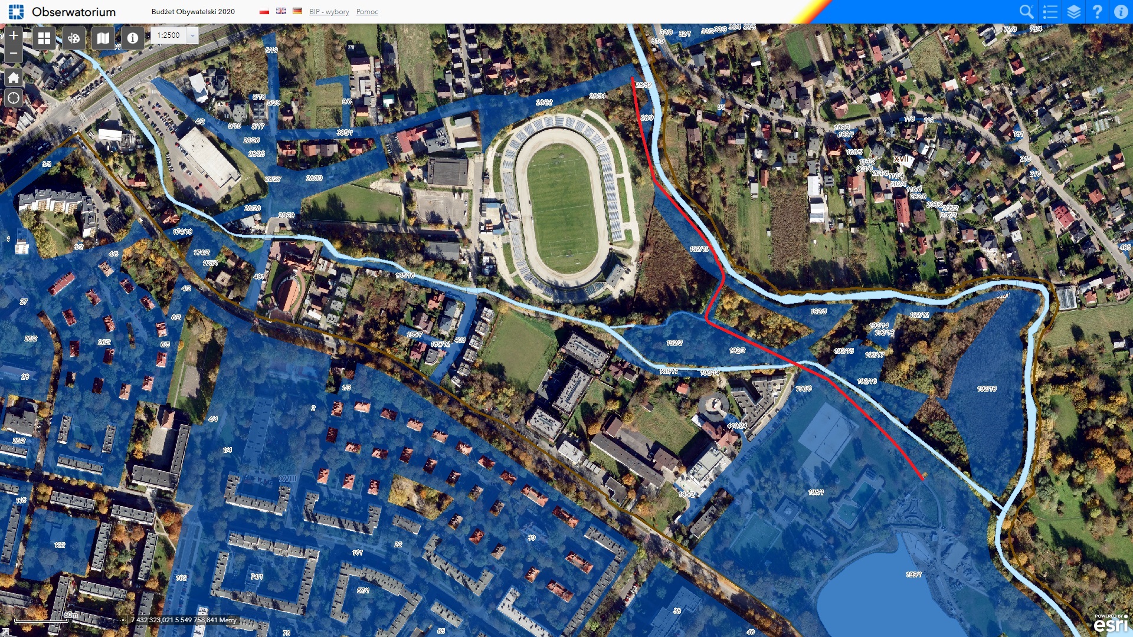
Task: Switch language to English flag
Action: click(x=281, y=11)
